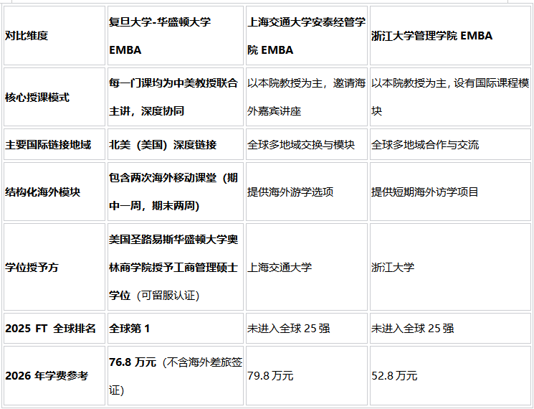Screen dimensions: 534x409
Task: Click the 学位授予方 row label
Action: click(x=32, y=267)
